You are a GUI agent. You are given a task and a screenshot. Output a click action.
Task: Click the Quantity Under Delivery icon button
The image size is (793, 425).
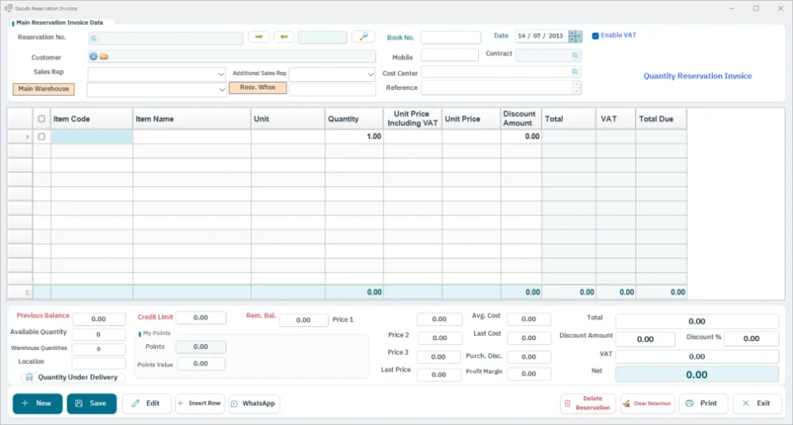30,377
